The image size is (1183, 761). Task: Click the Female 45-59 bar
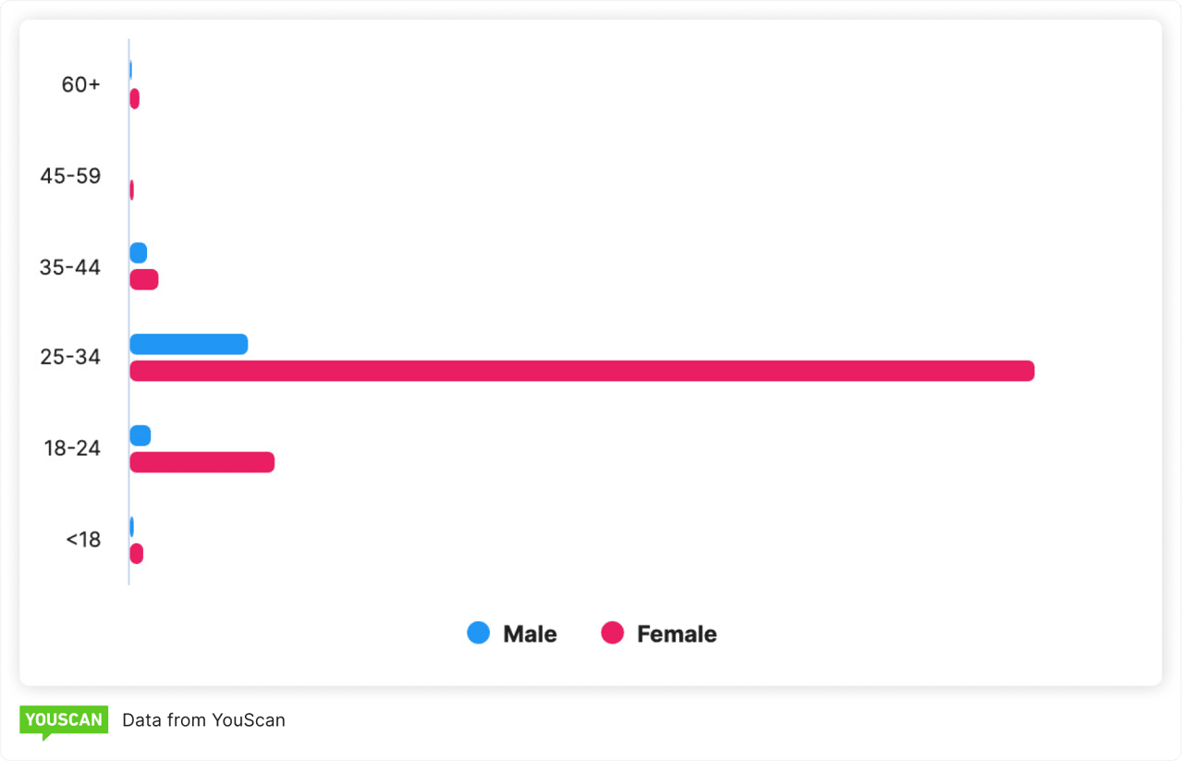[131, 190]
